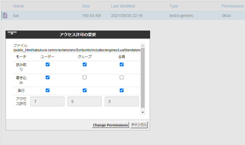Toggle user execute permission checkbox
The width and height of the screenshot is (245, 145).
tap(47, 91)
